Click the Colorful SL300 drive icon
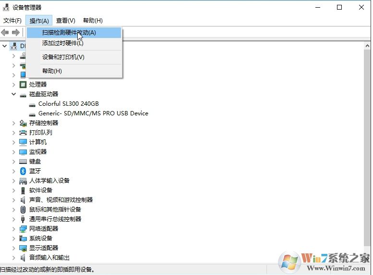This screenshot has height=275, width=373. point(32,105)
